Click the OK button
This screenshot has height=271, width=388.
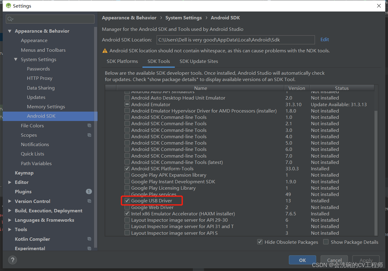pos(302,260)
